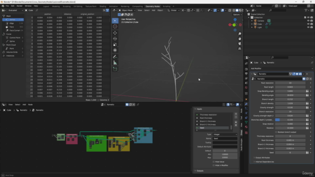Click Bending angle value field
The height and width of the screenshot is (177, 315).
(290, 95)
